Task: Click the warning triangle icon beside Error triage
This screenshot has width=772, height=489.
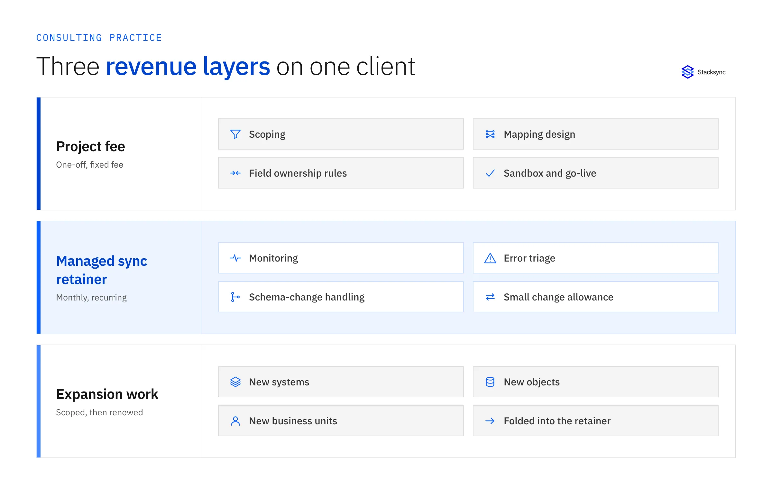Action: [x=490, y=258]
